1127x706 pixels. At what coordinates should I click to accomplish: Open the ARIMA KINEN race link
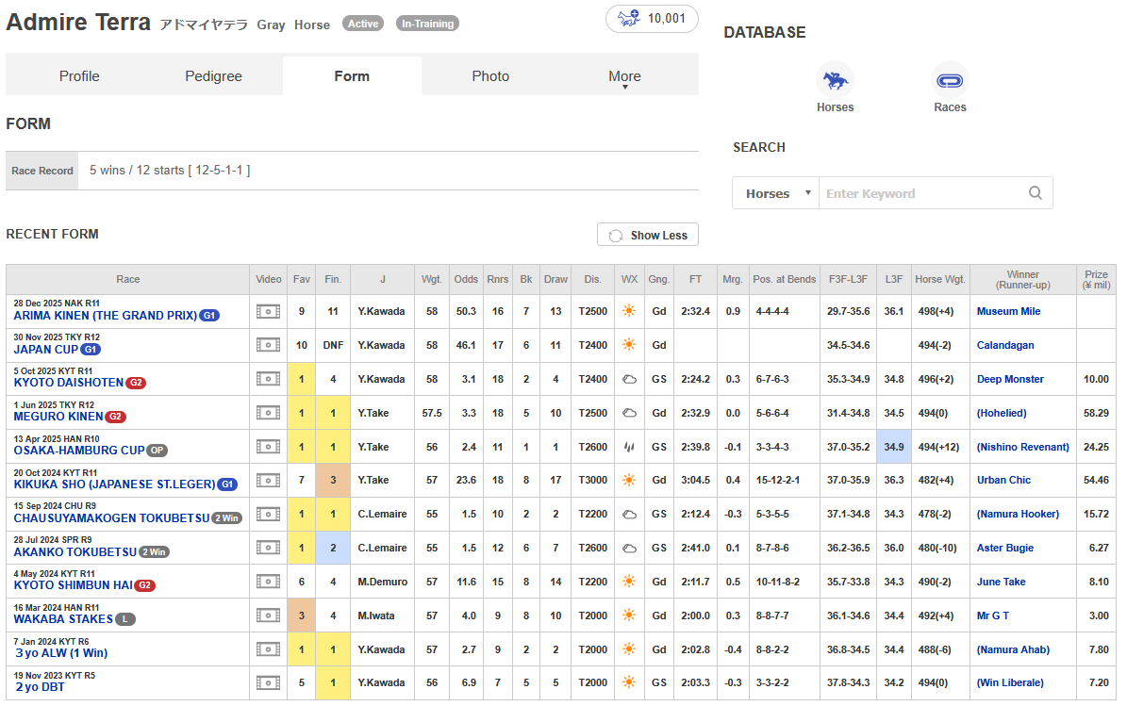(105, 315)
